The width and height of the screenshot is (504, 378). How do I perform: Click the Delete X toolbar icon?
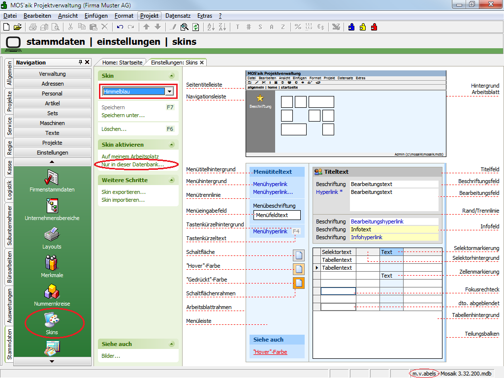pos(104,27)
